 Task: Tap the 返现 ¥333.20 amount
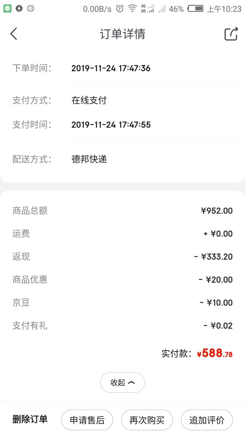click(217, 257)
